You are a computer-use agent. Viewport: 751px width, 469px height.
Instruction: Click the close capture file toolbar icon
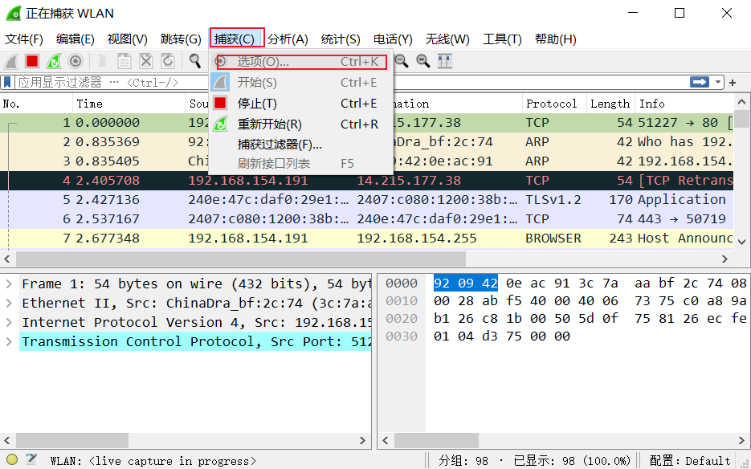coord(145,61)
